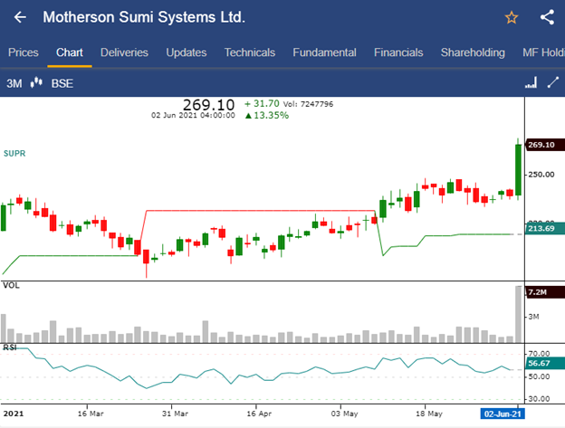Screen dimensions: 565x428
Task: Open the Fundamental tab
Action: [x=325, y=52]
